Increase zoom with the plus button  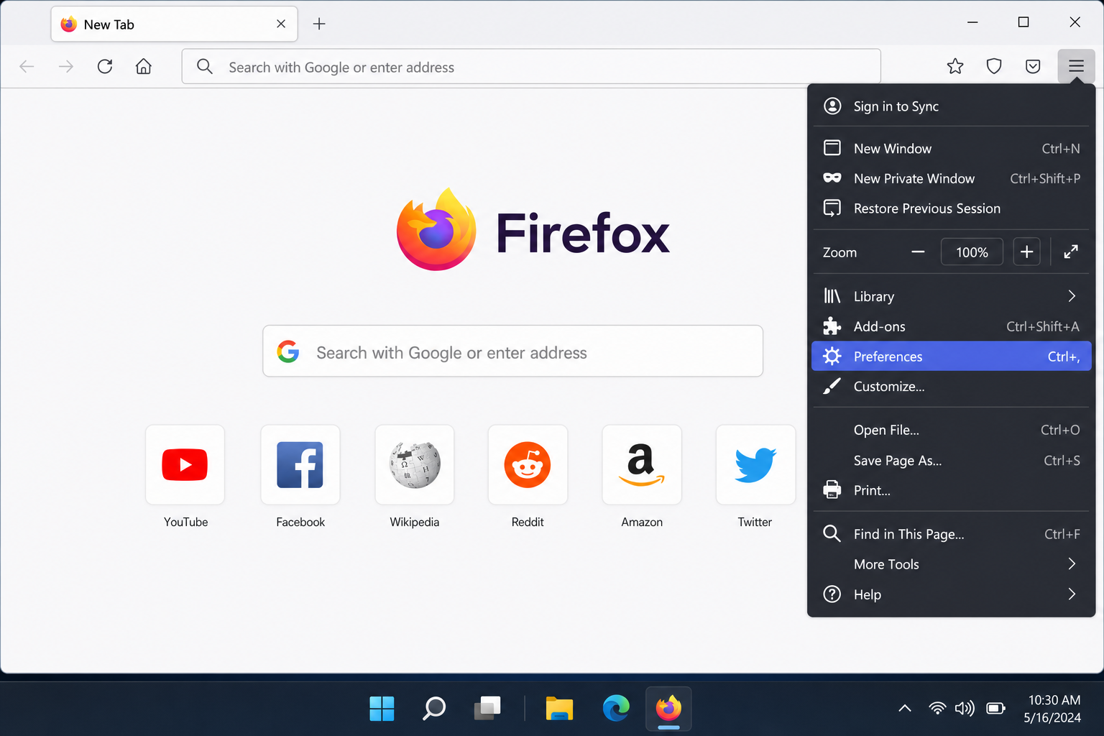(1026, 252)
